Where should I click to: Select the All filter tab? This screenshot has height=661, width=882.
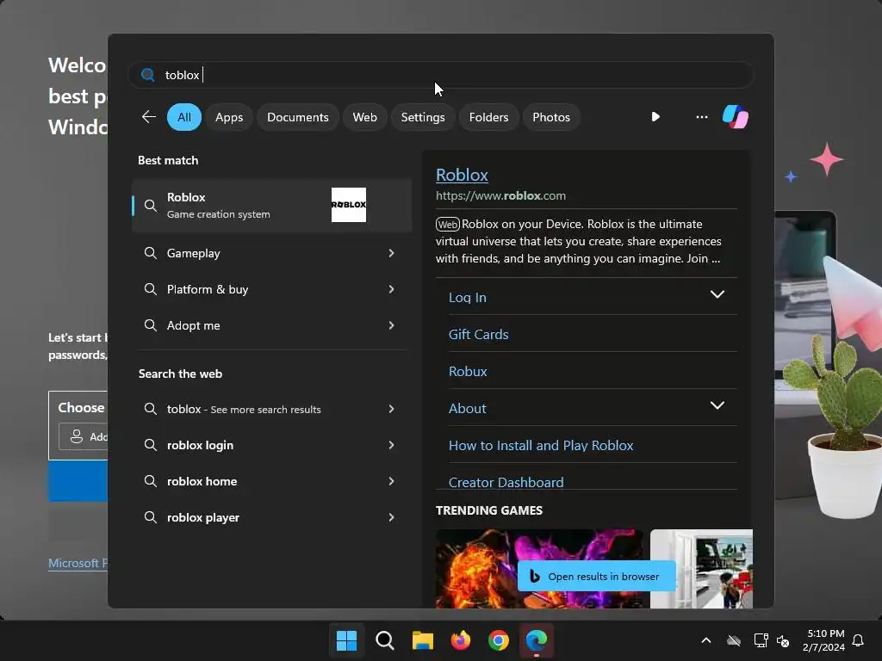point(184,117)
